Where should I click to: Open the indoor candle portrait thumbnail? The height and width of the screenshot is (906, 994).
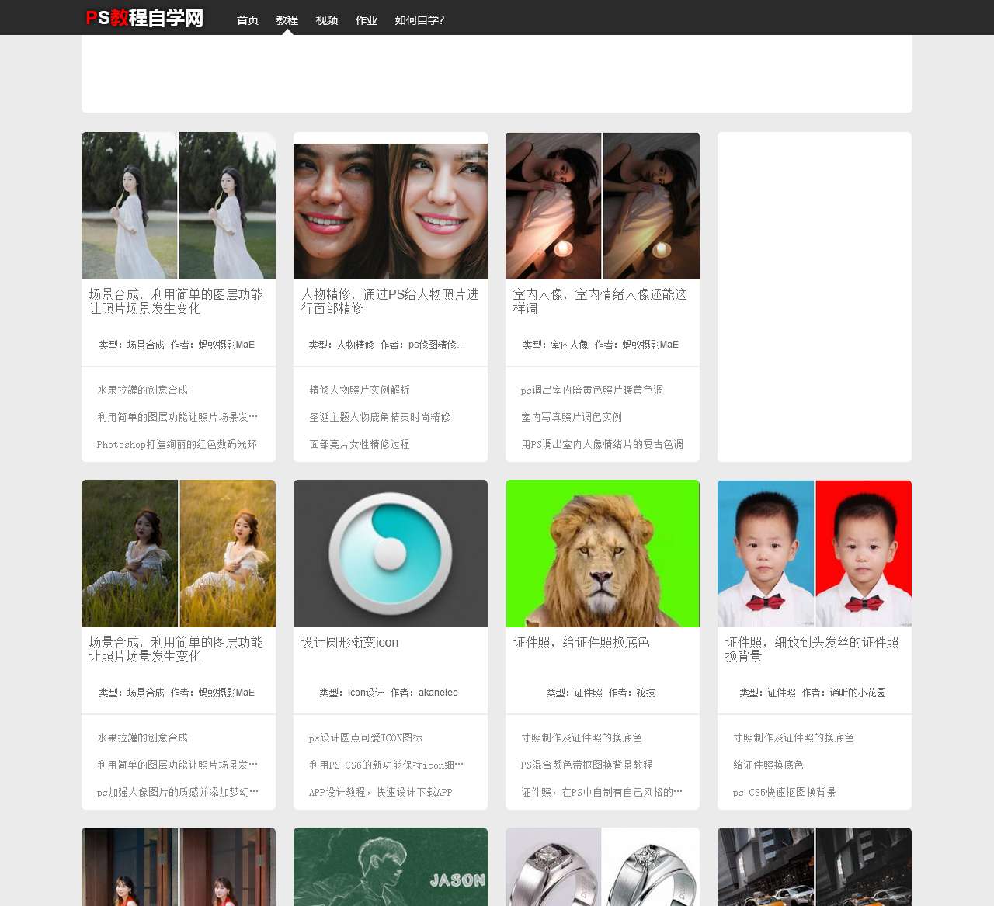pos(603,206)
